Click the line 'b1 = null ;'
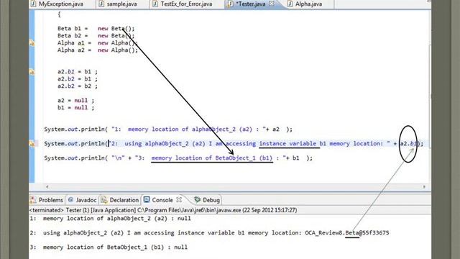The width and height of the screenshot is (460, 259). point(75,108)
